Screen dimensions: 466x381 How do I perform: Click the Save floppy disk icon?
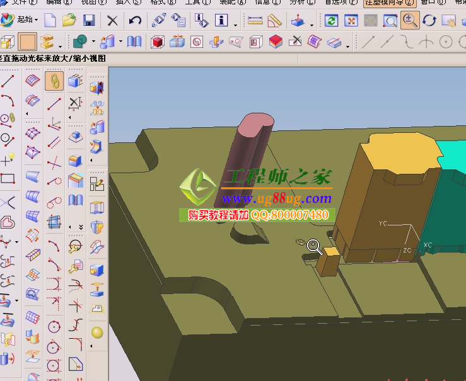(89, 21)
